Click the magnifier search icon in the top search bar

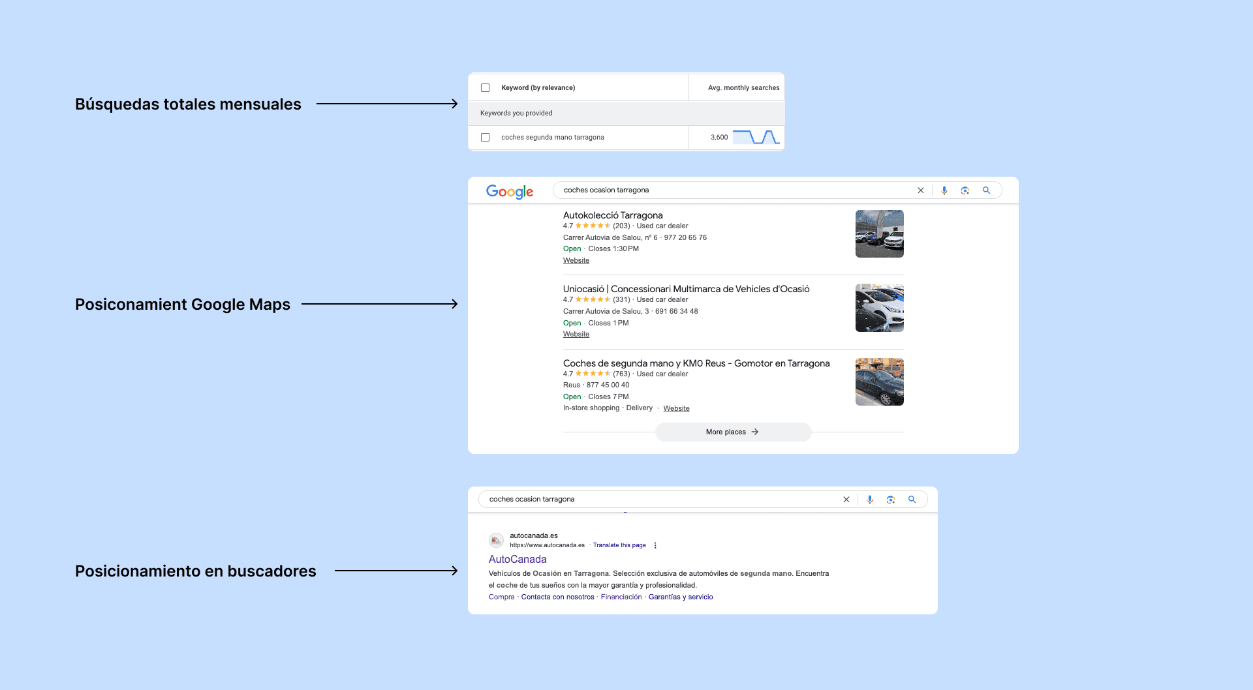point(987,190)
